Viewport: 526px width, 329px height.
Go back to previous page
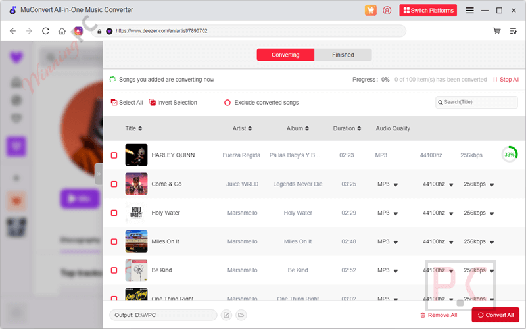pyautogui.click(x=12, y=31)
